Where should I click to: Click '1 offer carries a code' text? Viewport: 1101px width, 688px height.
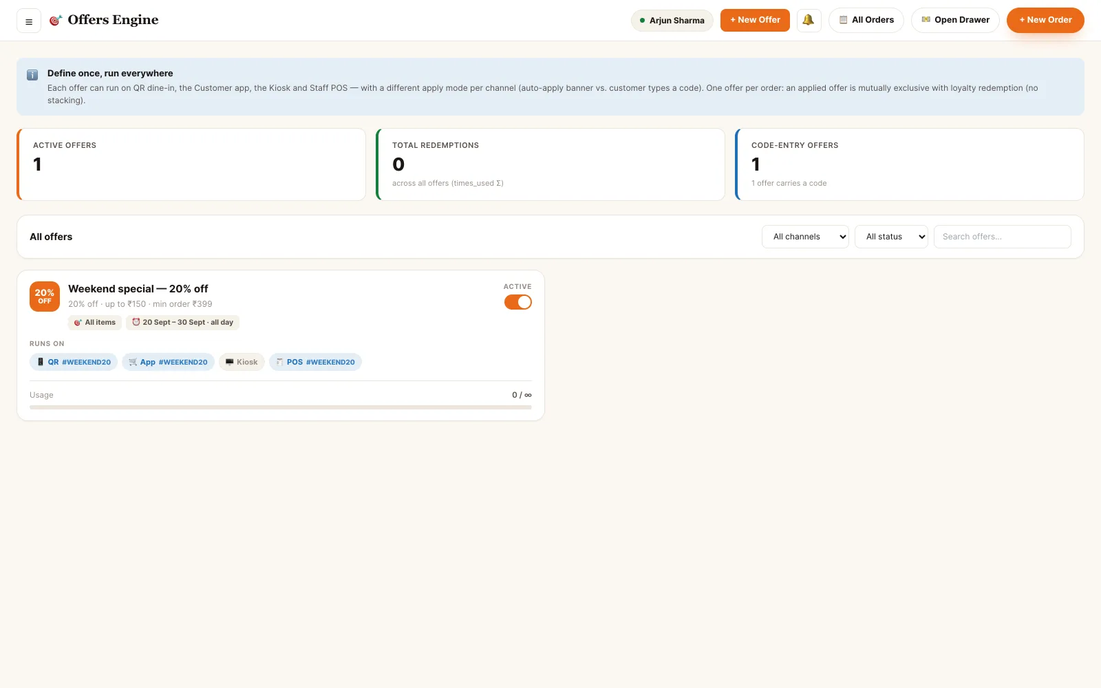(x=789, y=183)
